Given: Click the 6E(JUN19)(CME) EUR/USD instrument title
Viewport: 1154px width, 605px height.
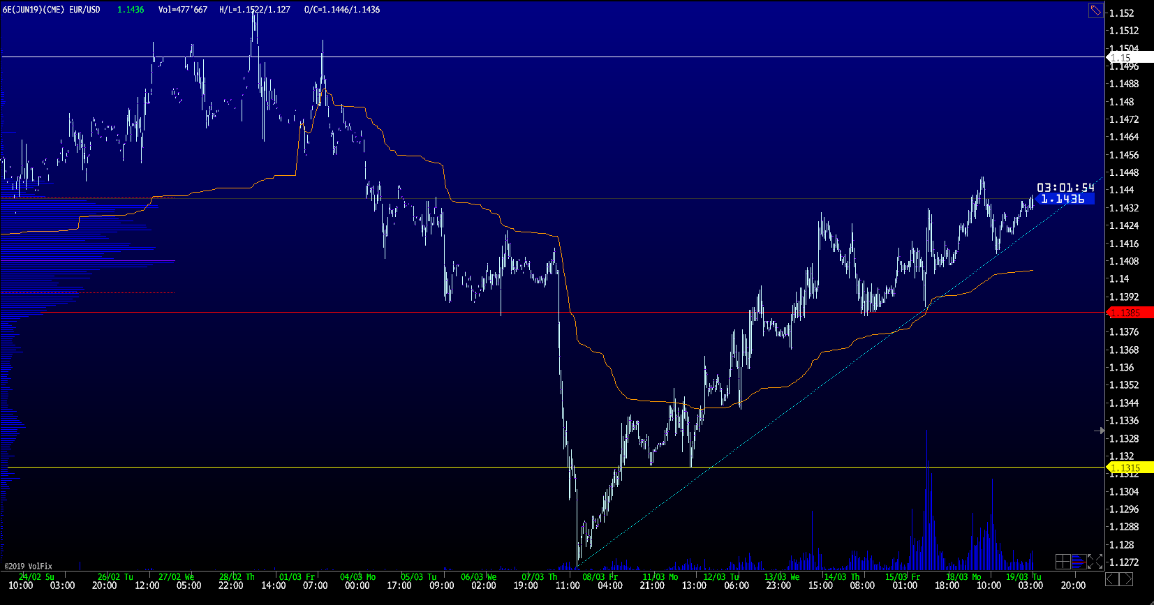Looking at the screenshot, I should (x=52, y=10).
